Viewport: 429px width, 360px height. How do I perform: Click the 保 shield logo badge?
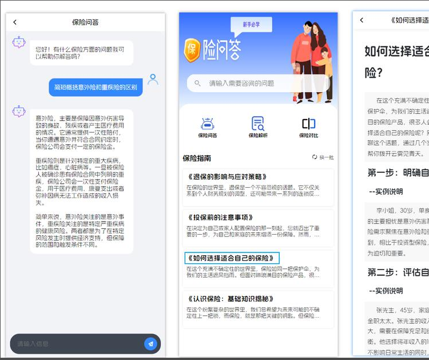pos(192,51)
